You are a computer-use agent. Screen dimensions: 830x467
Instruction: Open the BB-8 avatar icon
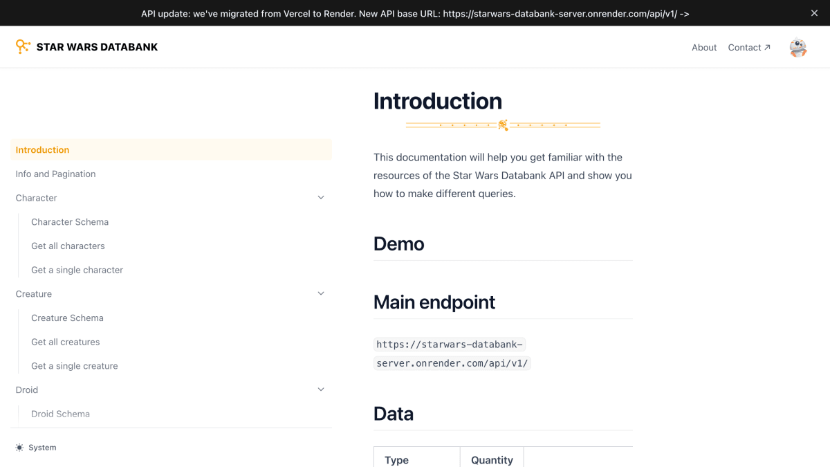pyautogui.click(x=798, y=47)
